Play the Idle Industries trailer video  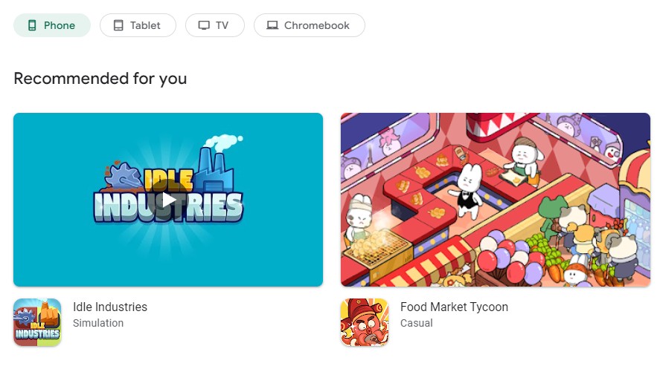[168, 200]
